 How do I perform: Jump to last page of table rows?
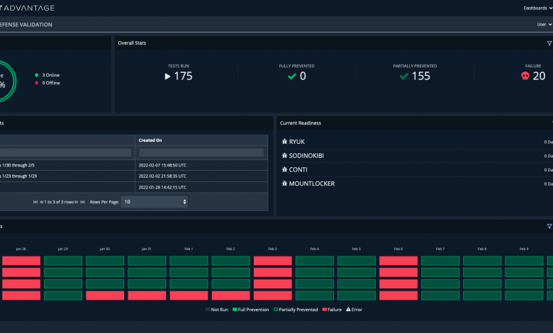point(83,202)
